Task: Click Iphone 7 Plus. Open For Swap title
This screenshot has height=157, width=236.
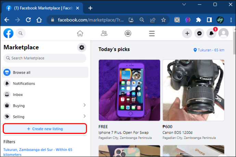Action: click(123, 132)
